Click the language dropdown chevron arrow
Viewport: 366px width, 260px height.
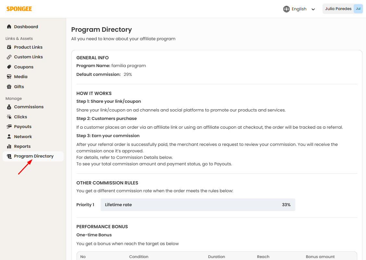[313, 9]
